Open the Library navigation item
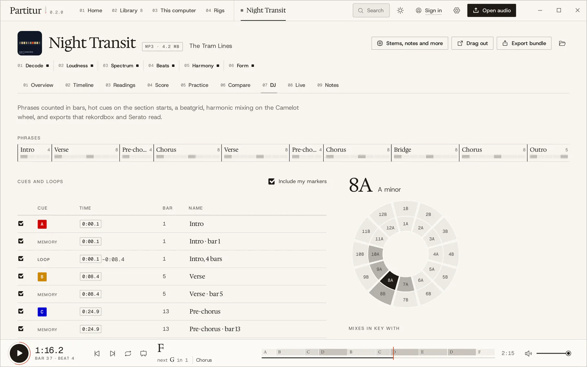 coord(127,11)
